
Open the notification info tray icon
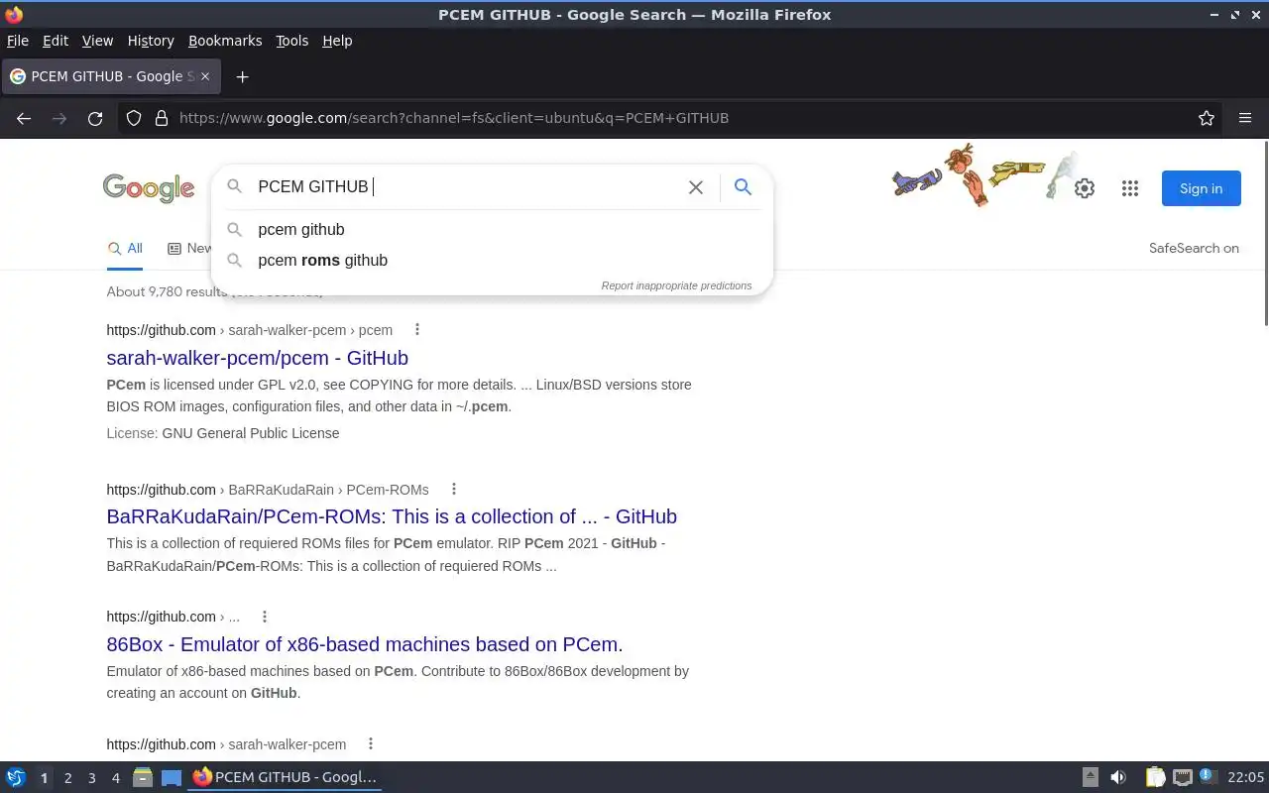pos(1207,776)
